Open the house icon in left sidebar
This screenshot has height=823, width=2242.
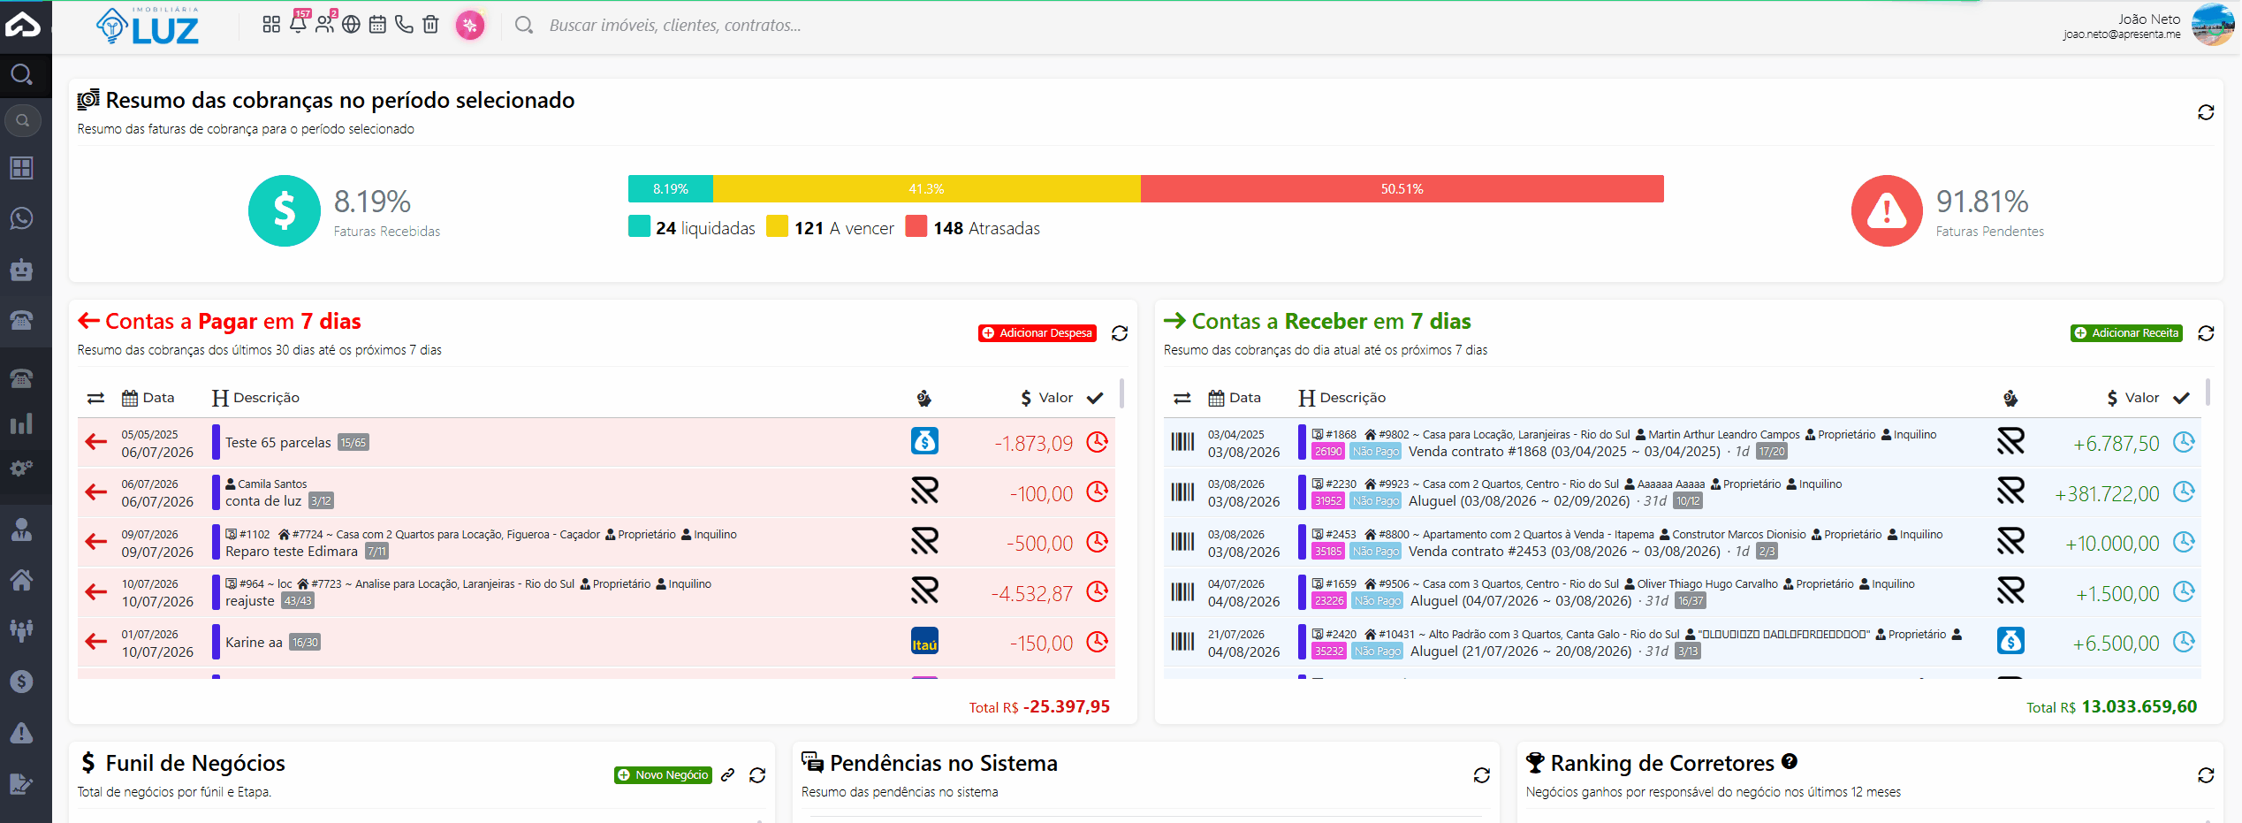pyautogui.click(x=22, y=580)
